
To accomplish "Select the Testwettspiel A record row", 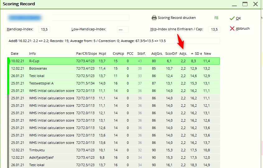I will pyautogui.click(x=41, y=83).
